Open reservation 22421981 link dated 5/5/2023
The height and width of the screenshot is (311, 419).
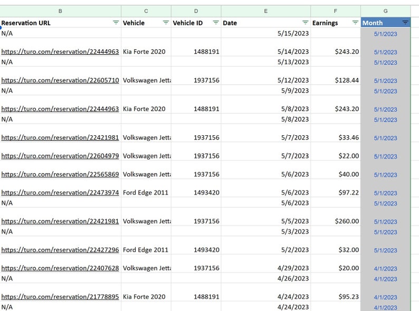[60, 221]
